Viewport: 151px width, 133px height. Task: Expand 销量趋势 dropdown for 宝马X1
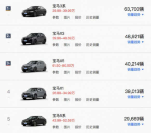pos(136,97)
